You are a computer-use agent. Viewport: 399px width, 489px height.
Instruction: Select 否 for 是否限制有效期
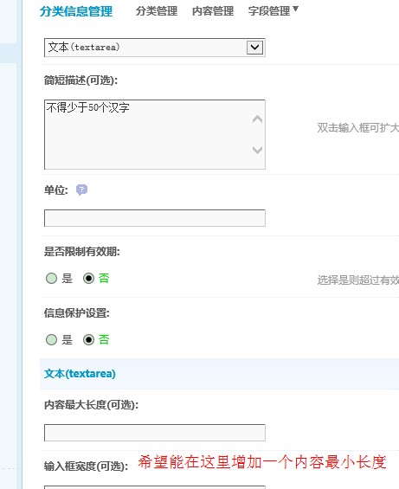[88, 278]
